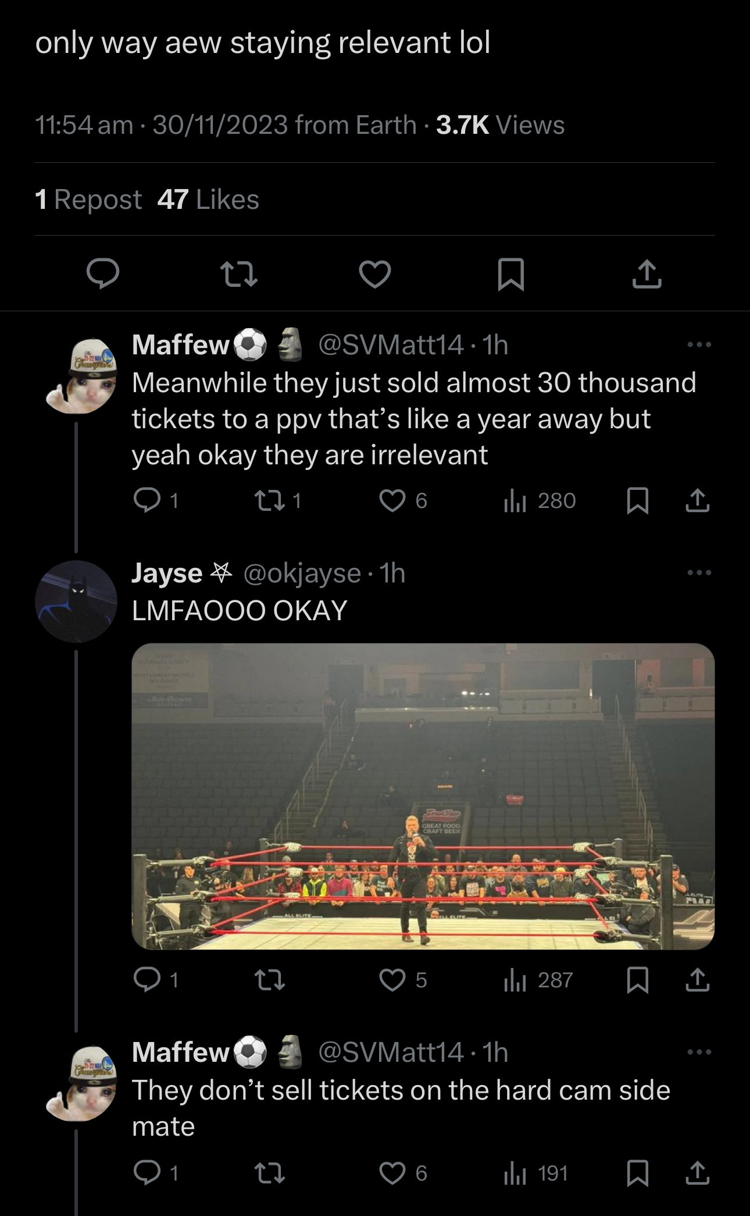Open more options on Maffew's first reply
Viewport: 750px width, 1216px height.
(699, 345)
